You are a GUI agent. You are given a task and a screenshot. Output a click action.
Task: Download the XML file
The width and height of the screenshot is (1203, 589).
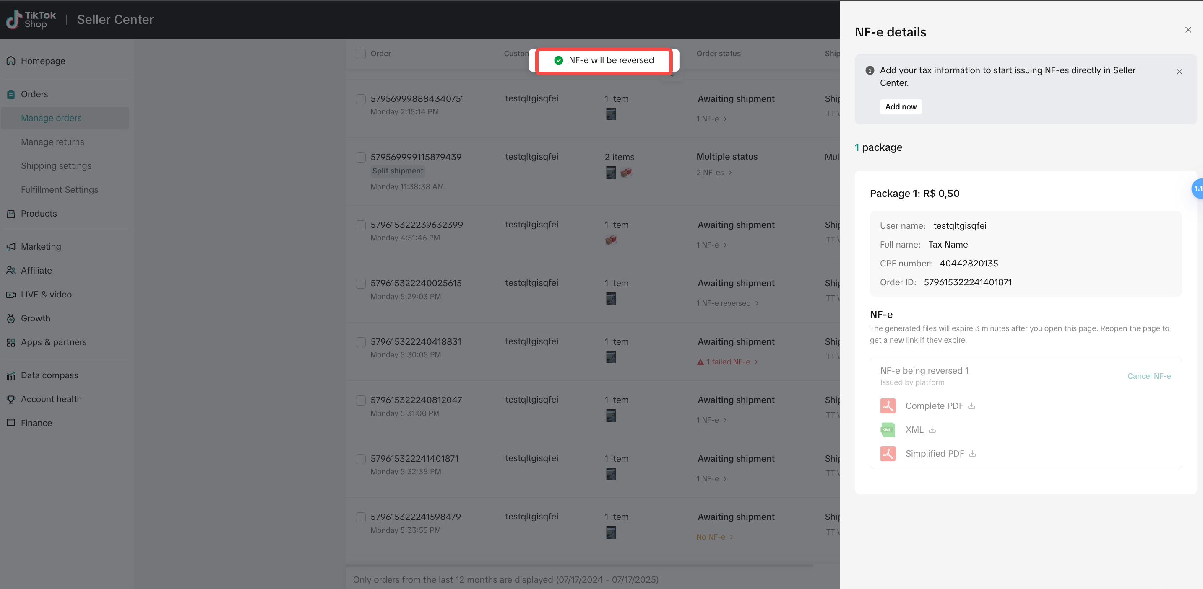(932, 429)
